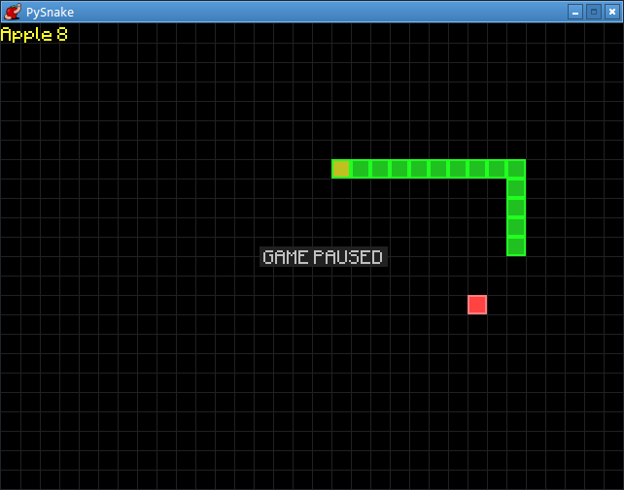Click the green segment directly below the bend

click(516, 188)
